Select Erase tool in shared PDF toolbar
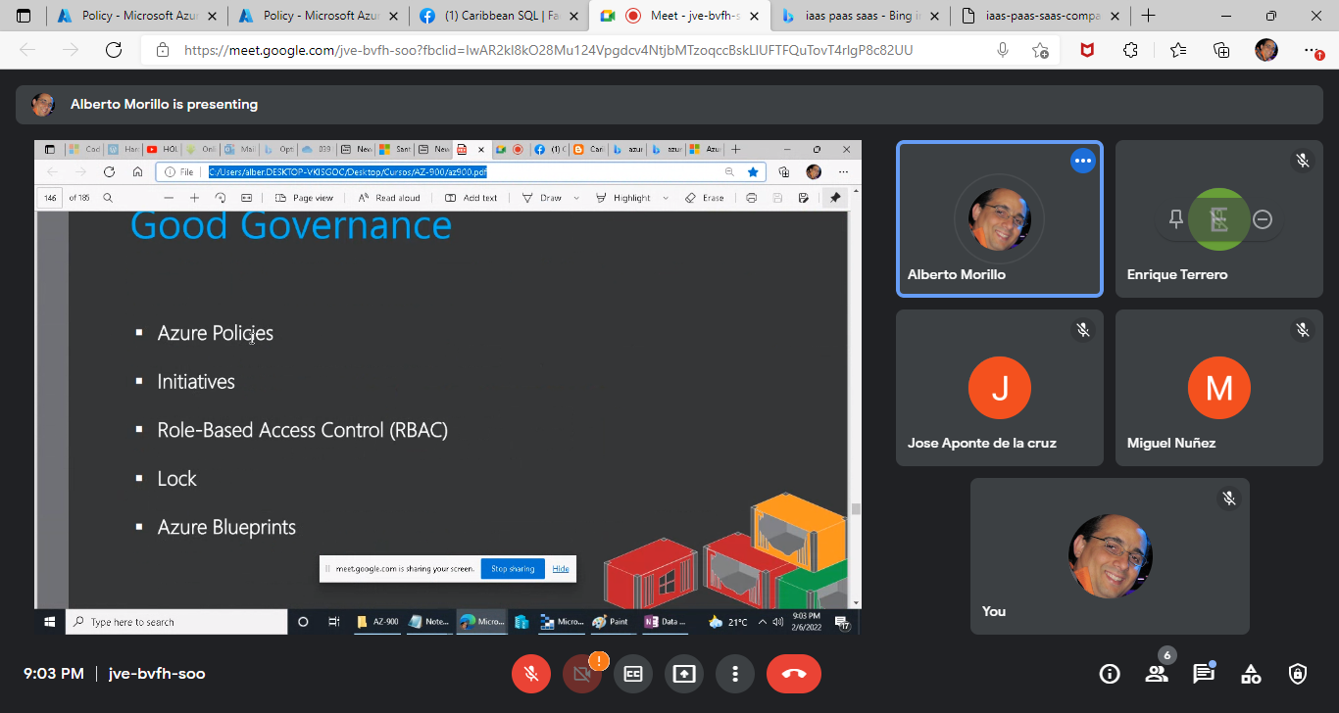Screen dimensions: 1339x713 (705, 198)
